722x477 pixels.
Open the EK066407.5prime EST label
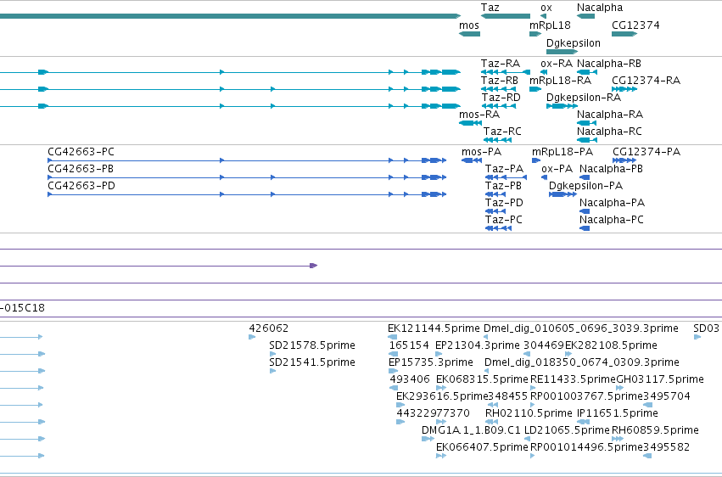(482, 447)
